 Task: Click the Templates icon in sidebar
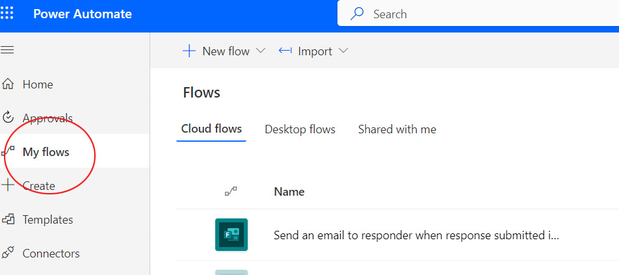coord(8,220)
